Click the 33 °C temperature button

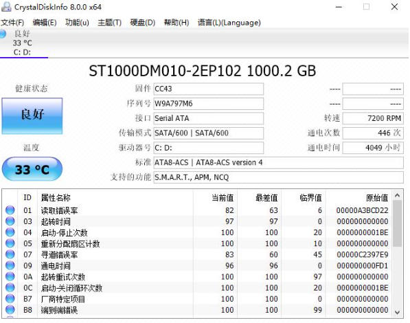pyautogui.click(x=32, y=169)
